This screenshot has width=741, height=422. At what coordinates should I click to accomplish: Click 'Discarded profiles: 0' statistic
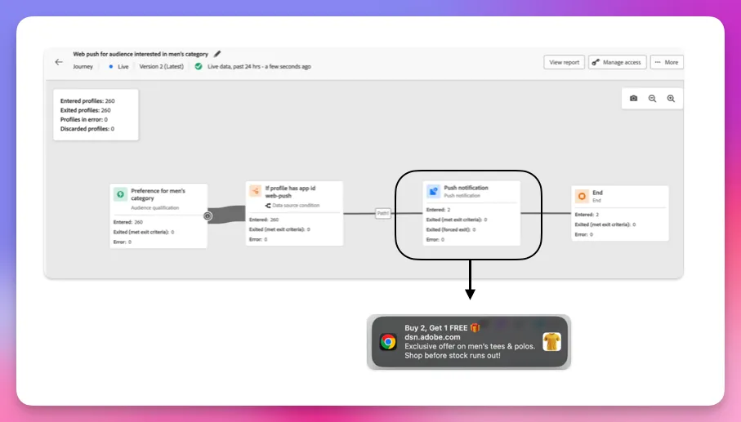[x=87, y=128]
